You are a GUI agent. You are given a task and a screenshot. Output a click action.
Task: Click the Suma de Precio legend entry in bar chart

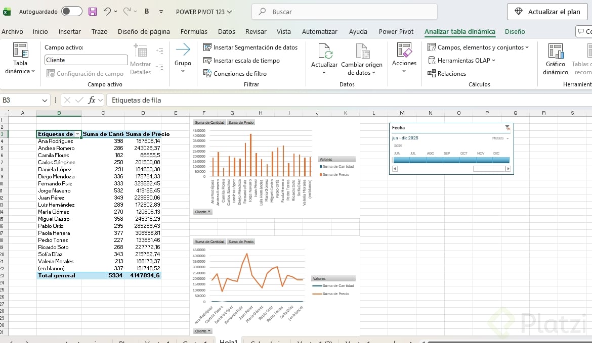click(334, 174)
